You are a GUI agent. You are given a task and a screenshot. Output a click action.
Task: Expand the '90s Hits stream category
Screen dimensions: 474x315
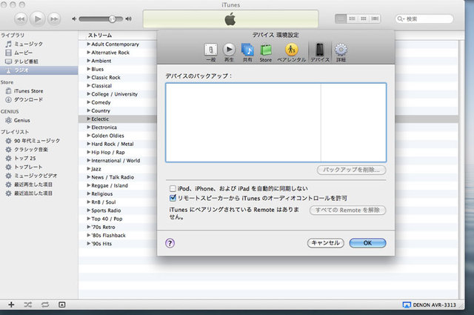point(89,244)
